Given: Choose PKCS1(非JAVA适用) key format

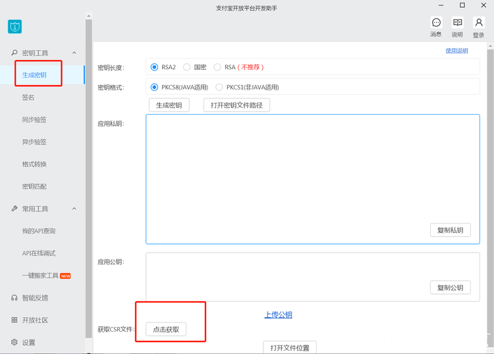Looking at the screenshot, I should [219, 87].
